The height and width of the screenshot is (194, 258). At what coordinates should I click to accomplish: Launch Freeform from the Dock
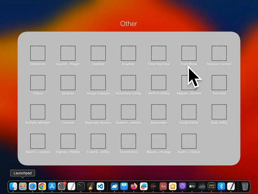tap(144, 186)
